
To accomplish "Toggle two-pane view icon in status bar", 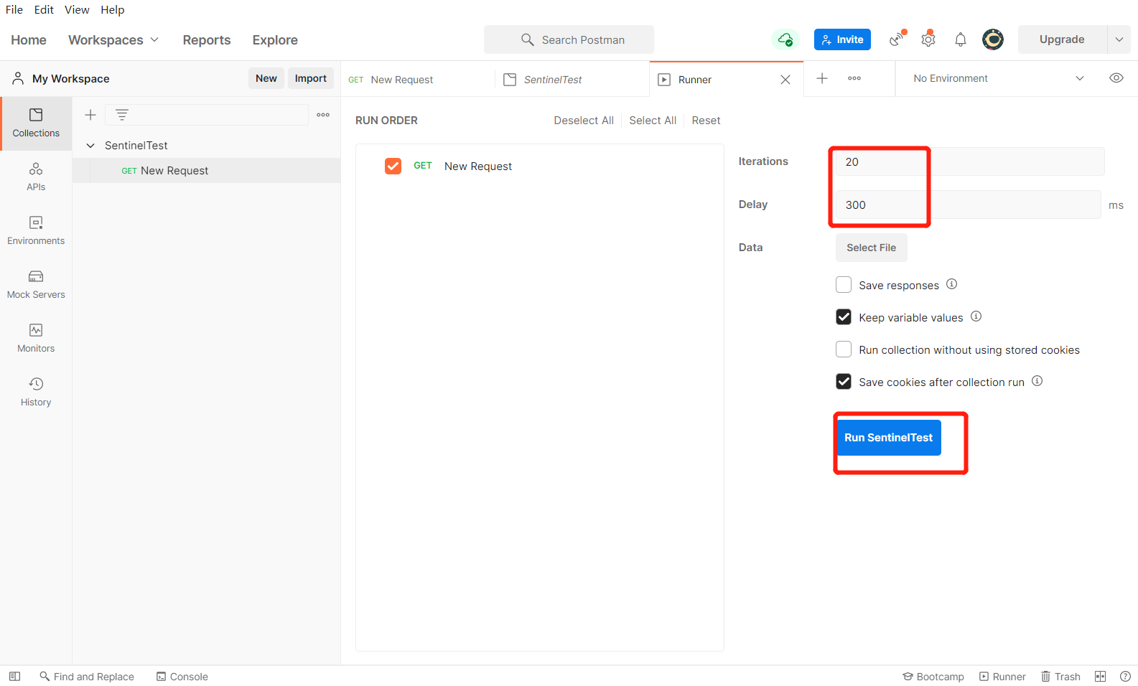I will (x=1100, y=676).
